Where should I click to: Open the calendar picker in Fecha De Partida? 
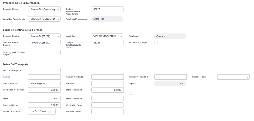(50, 112)
